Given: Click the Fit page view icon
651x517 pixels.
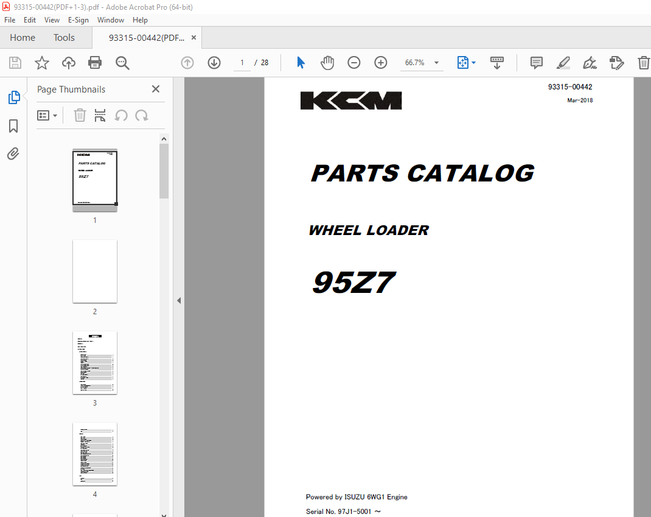Looking at the screenshot, I should pos(462,63).
